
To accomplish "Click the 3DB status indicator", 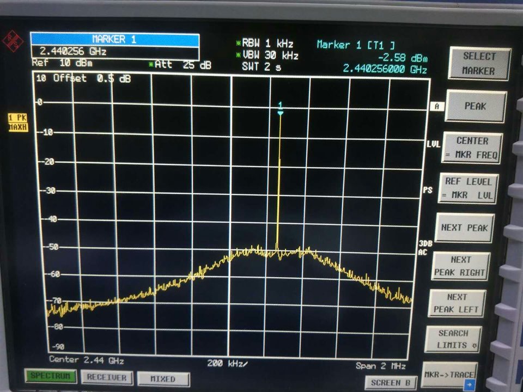I will [425, 244].
